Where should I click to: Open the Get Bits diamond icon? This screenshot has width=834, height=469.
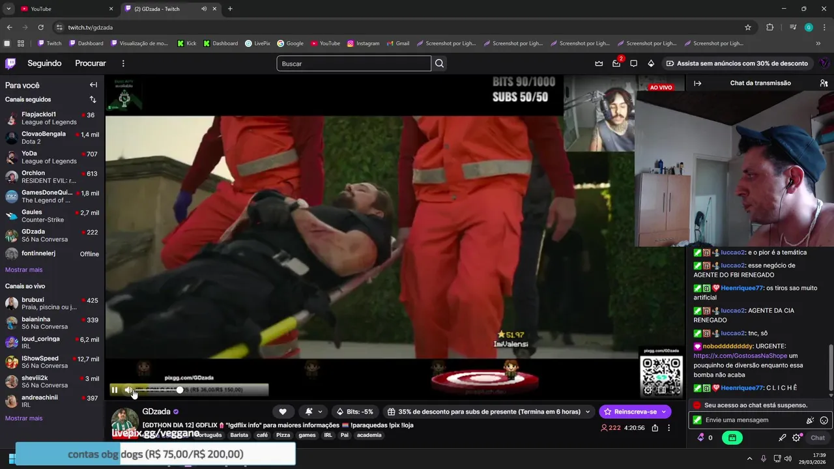[x=650, y=63]
